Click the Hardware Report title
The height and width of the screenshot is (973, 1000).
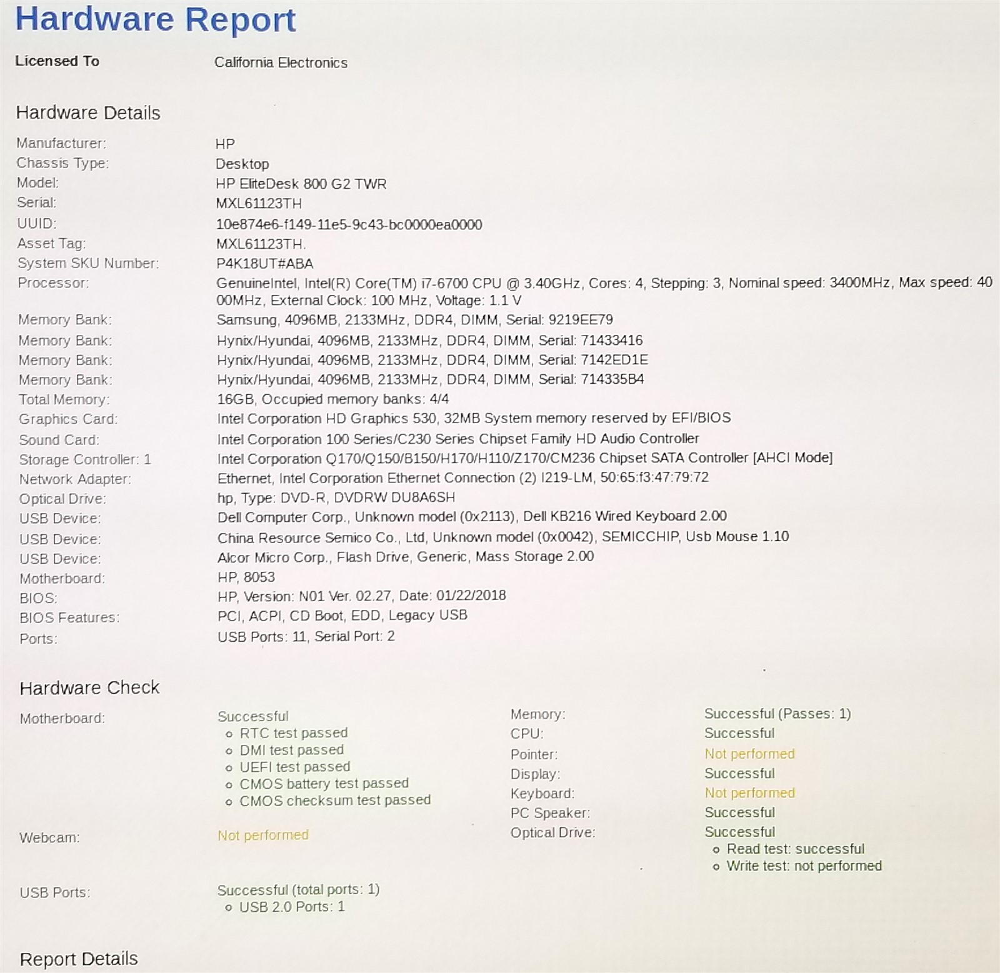[x=156, y=19]
